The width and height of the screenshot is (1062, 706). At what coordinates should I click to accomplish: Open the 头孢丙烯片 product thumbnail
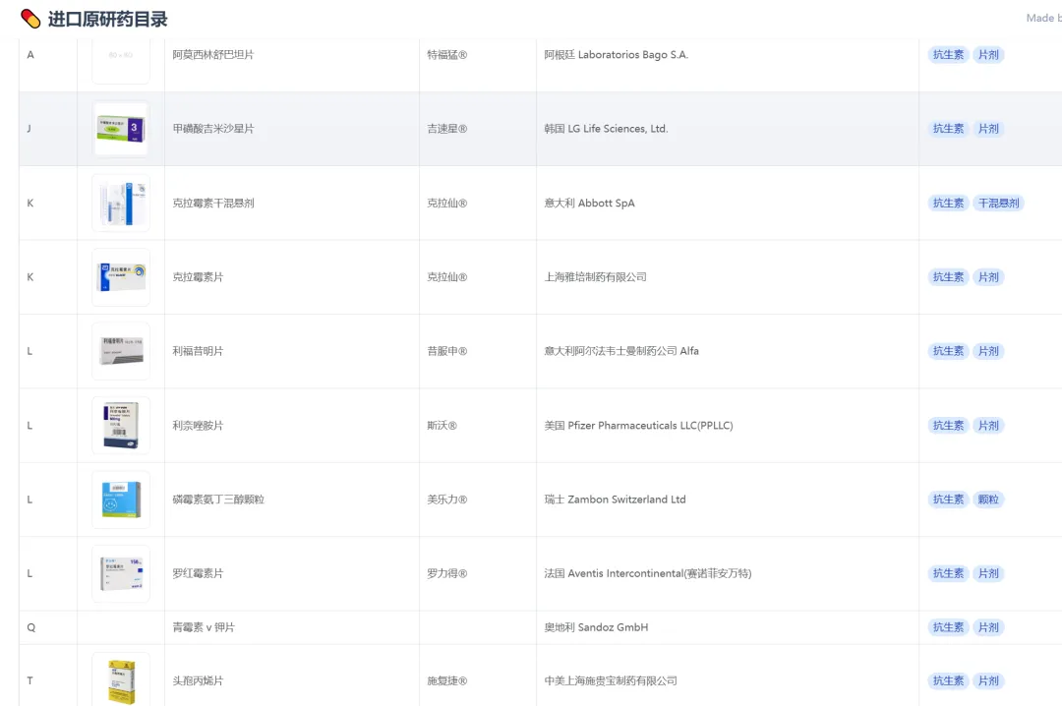coord(121,678)
